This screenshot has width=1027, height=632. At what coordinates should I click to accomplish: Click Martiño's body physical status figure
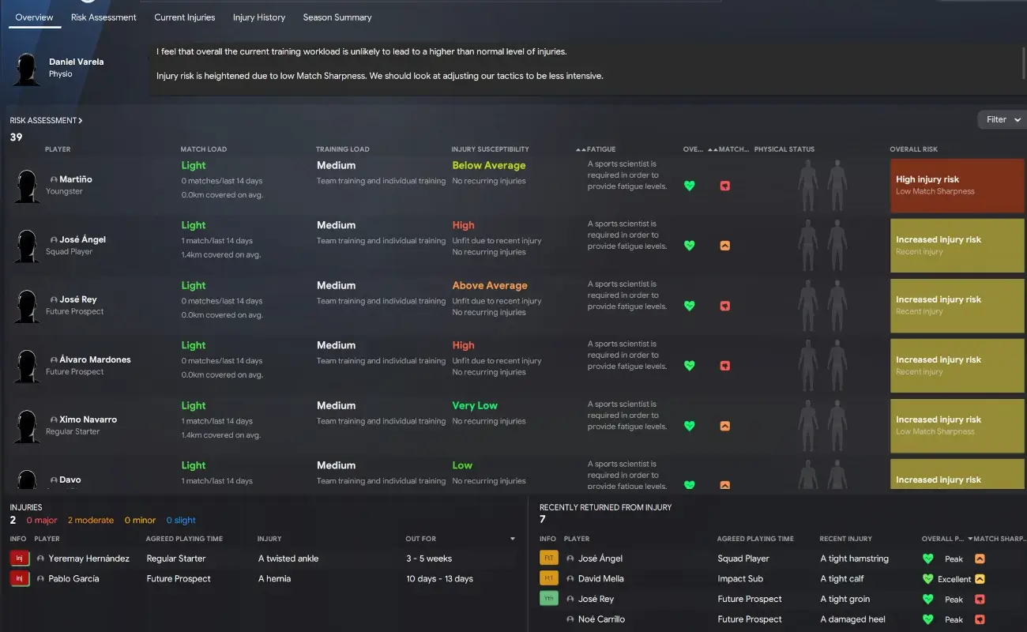822,185
